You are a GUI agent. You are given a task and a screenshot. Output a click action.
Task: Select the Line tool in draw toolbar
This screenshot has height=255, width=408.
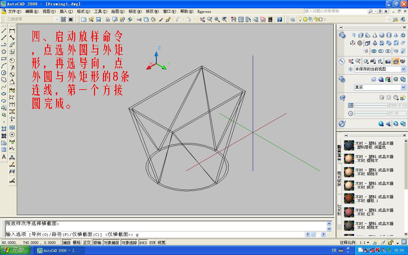[4, 31]
